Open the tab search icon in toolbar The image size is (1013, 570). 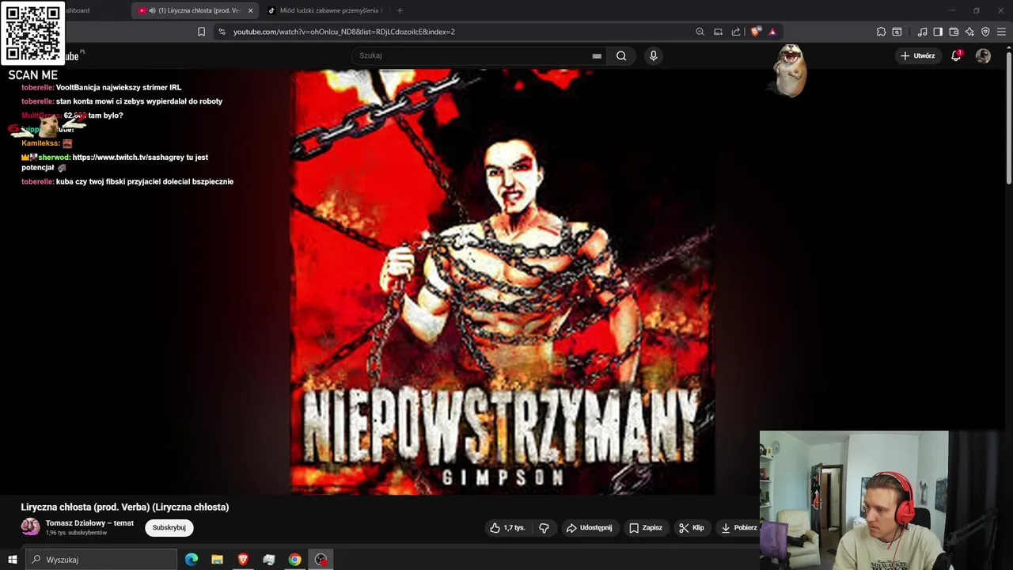coord(897,32)
